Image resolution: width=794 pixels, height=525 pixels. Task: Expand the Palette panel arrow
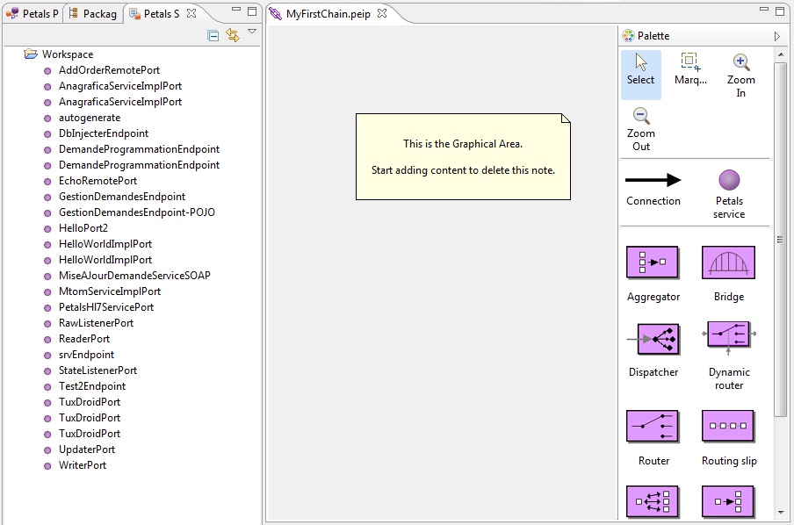coord(776,36)
